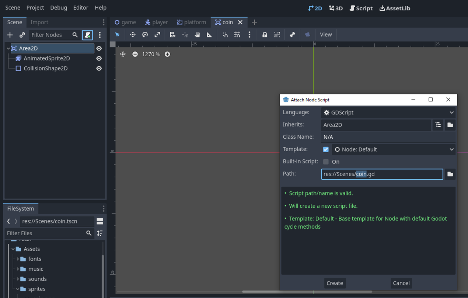Click the search icon in the Filter Nodes box

(75, 35)
